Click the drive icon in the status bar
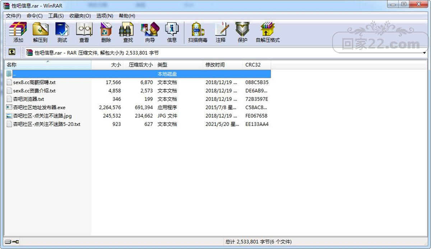 (x=8, y=242)
